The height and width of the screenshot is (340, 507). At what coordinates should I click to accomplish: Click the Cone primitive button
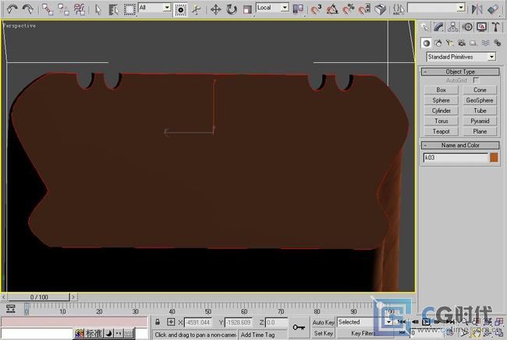(480, 90)
